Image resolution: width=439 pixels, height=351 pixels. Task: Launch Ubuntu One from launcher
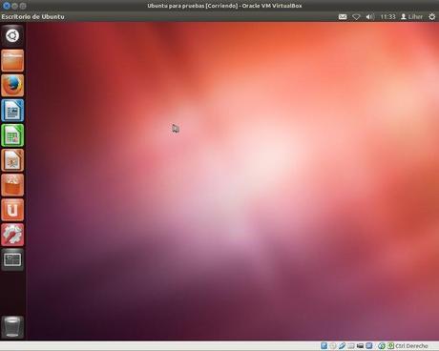[x=12, y=210]
